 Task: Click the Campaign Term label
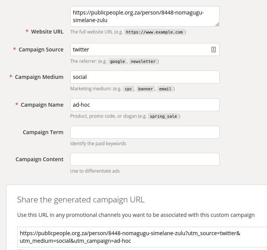coord(43,132)
